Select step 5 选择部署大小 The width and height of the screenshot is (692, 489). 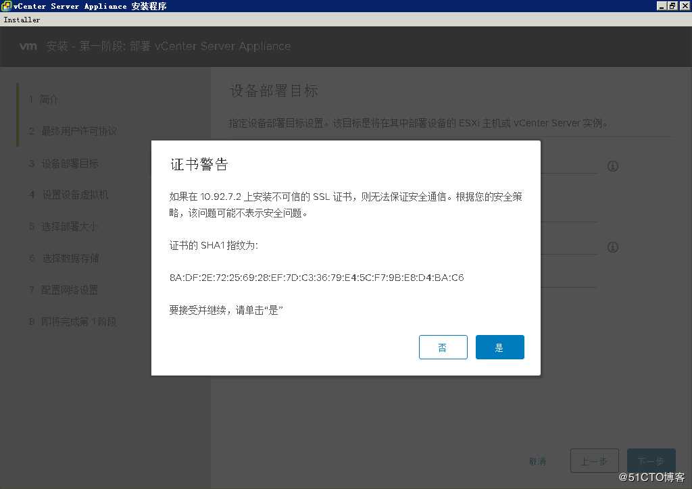pos(63,227)
